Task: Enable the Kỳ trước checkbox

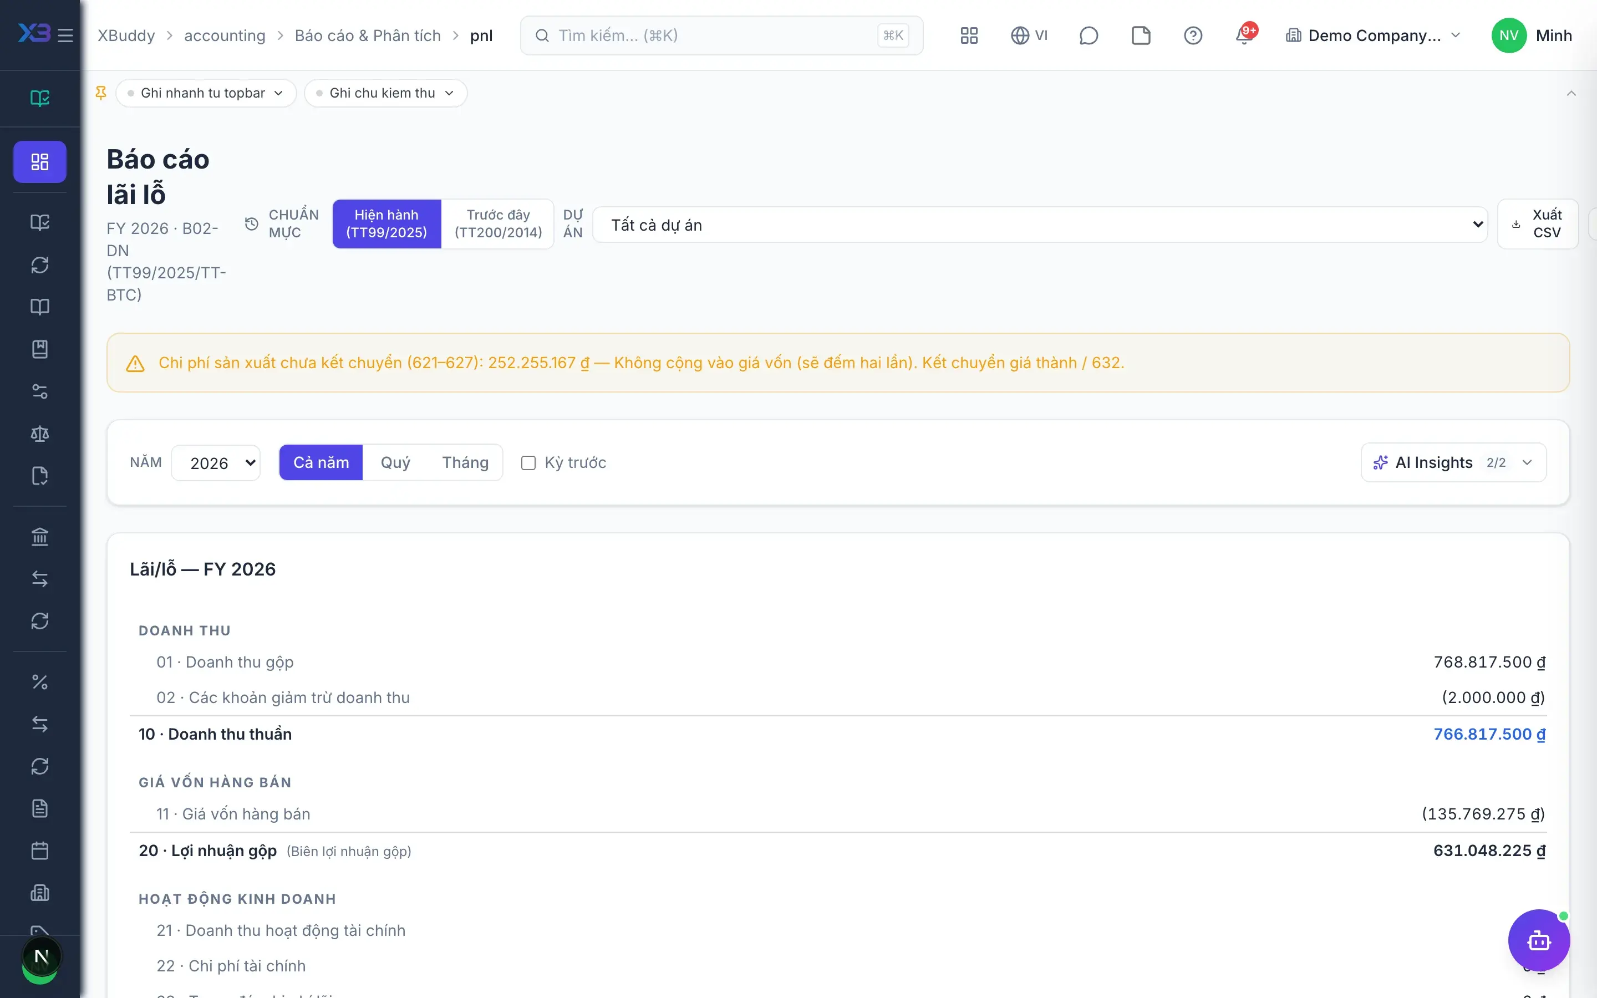Action: 528,463
